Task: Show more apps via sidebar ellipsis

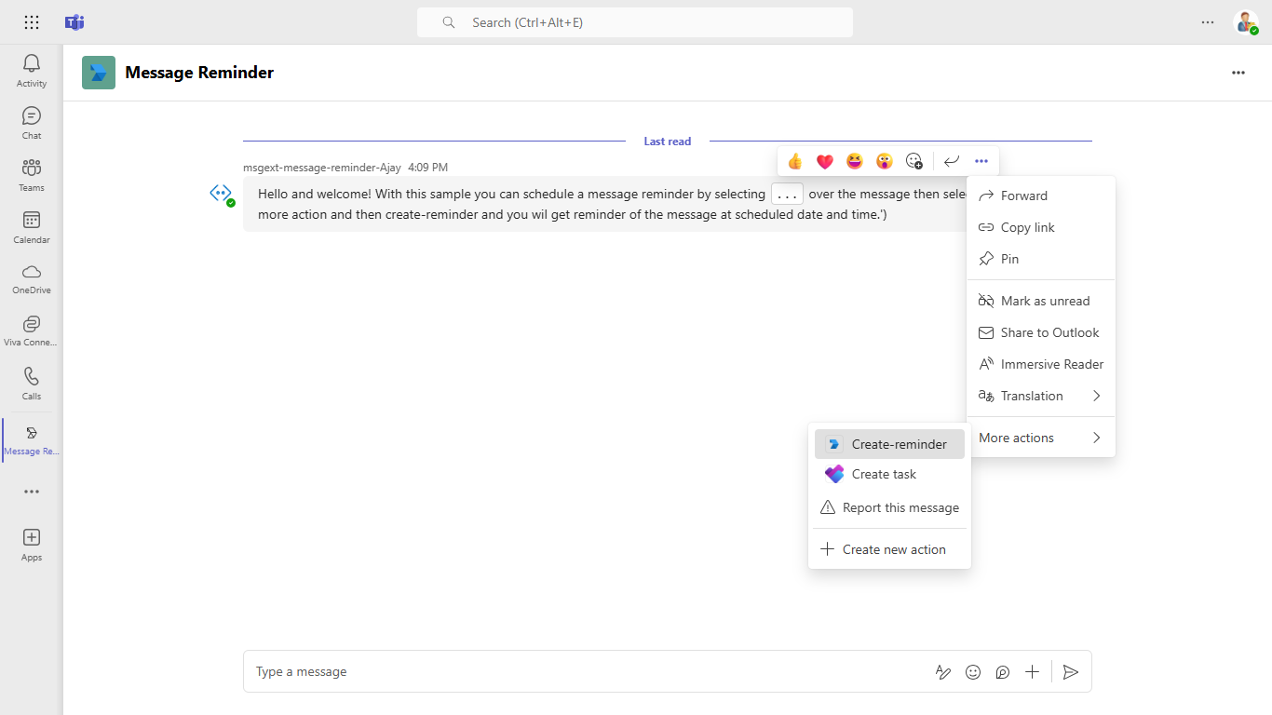Action: coord(32,492)
